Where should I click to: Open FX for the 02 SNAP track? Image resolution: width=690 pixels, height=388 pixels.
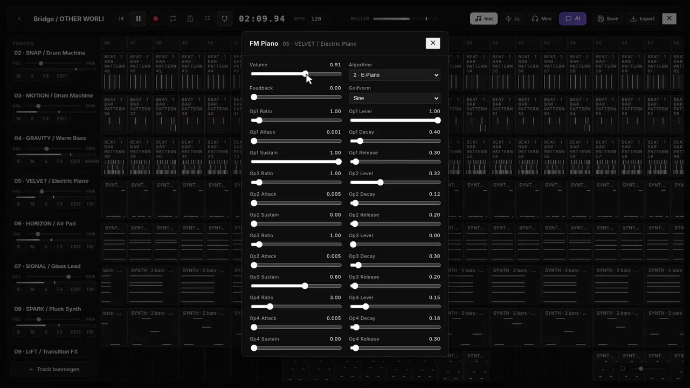click(46, 76)
